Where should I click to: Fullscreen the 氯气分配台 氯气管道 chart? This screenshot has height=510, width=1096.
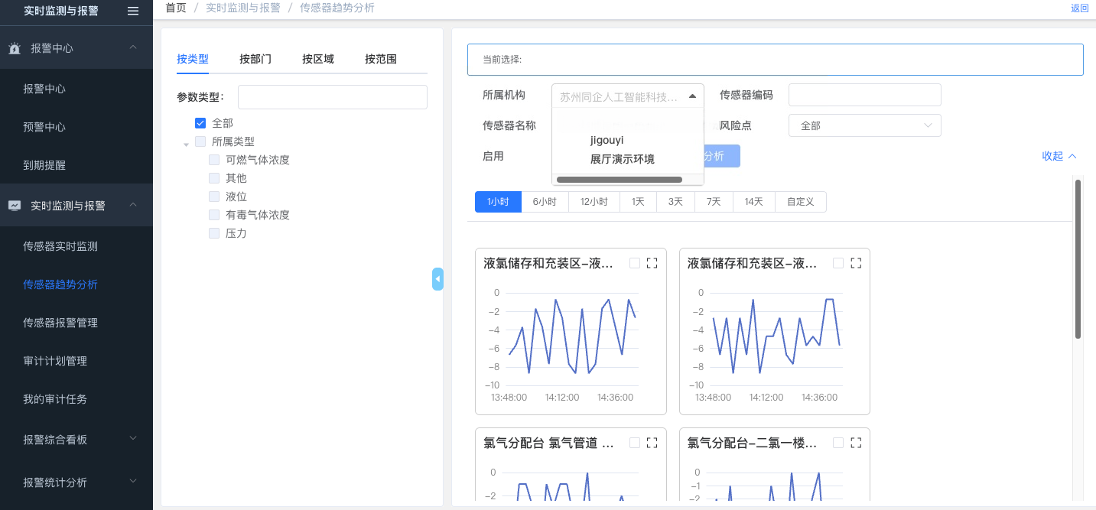(x=652, y=443)
